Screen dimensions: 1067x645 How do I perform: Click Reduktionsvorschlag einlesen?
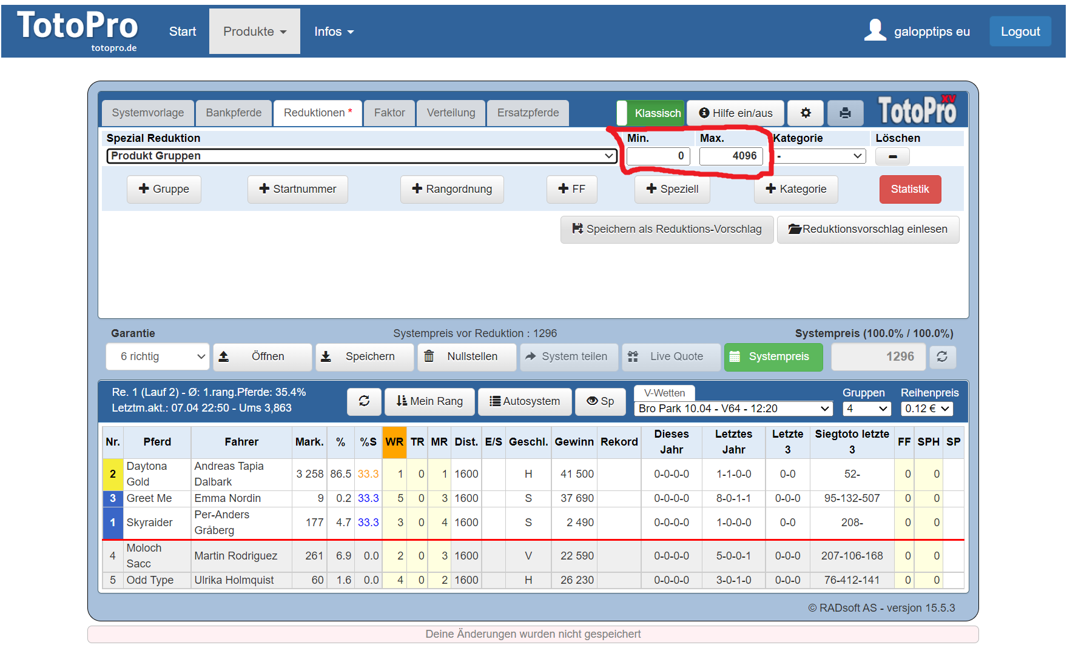coord(868,229)
